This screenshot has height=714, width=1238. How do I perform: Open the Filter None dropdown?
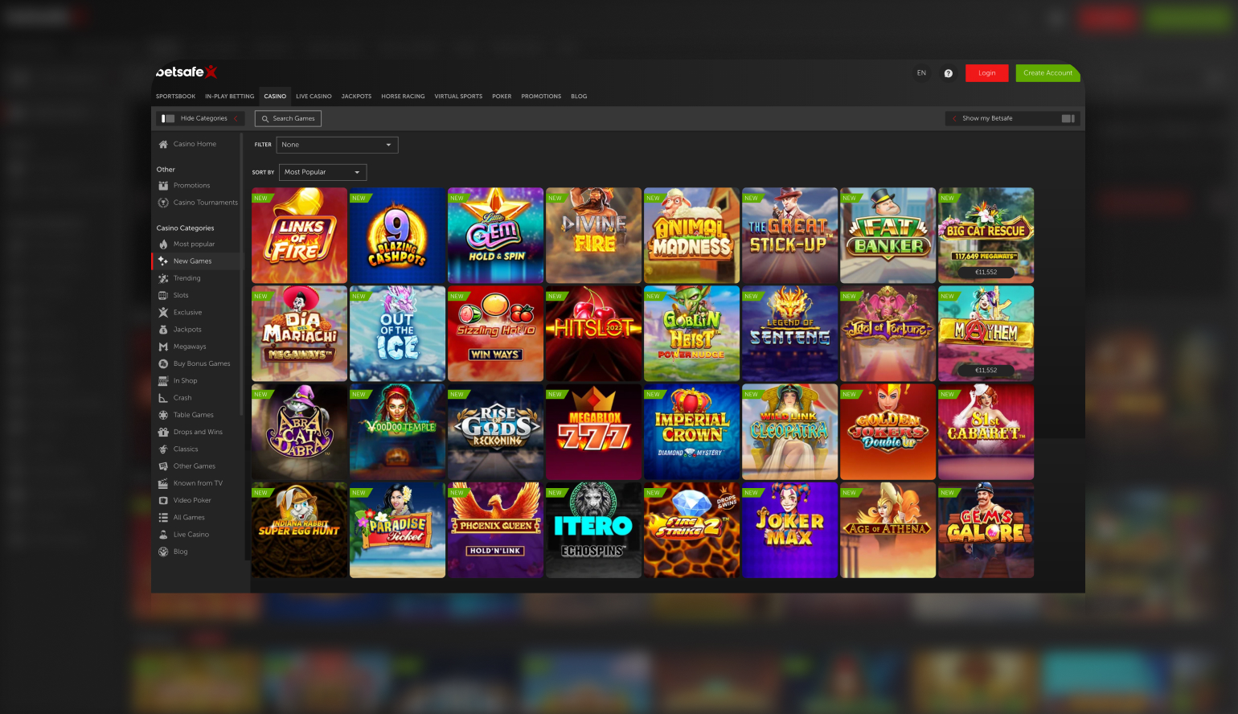pos(337,145)
